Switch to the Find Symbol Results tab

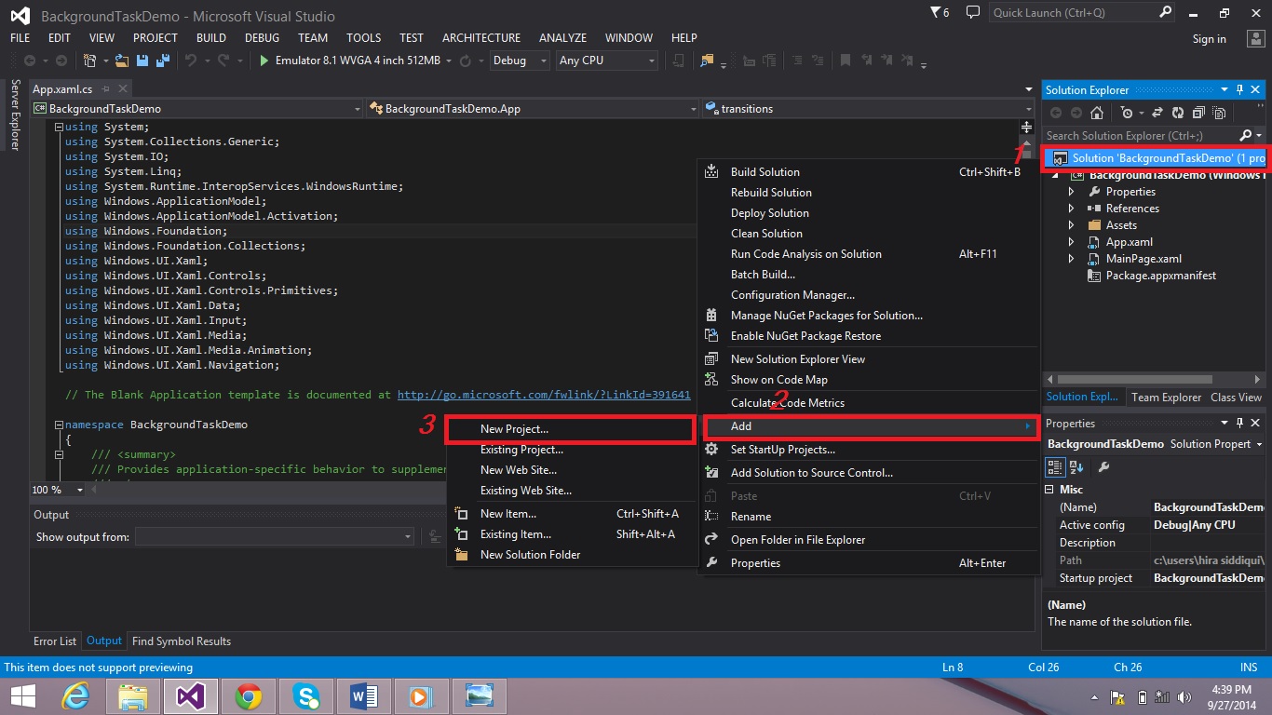click(182, 641)
